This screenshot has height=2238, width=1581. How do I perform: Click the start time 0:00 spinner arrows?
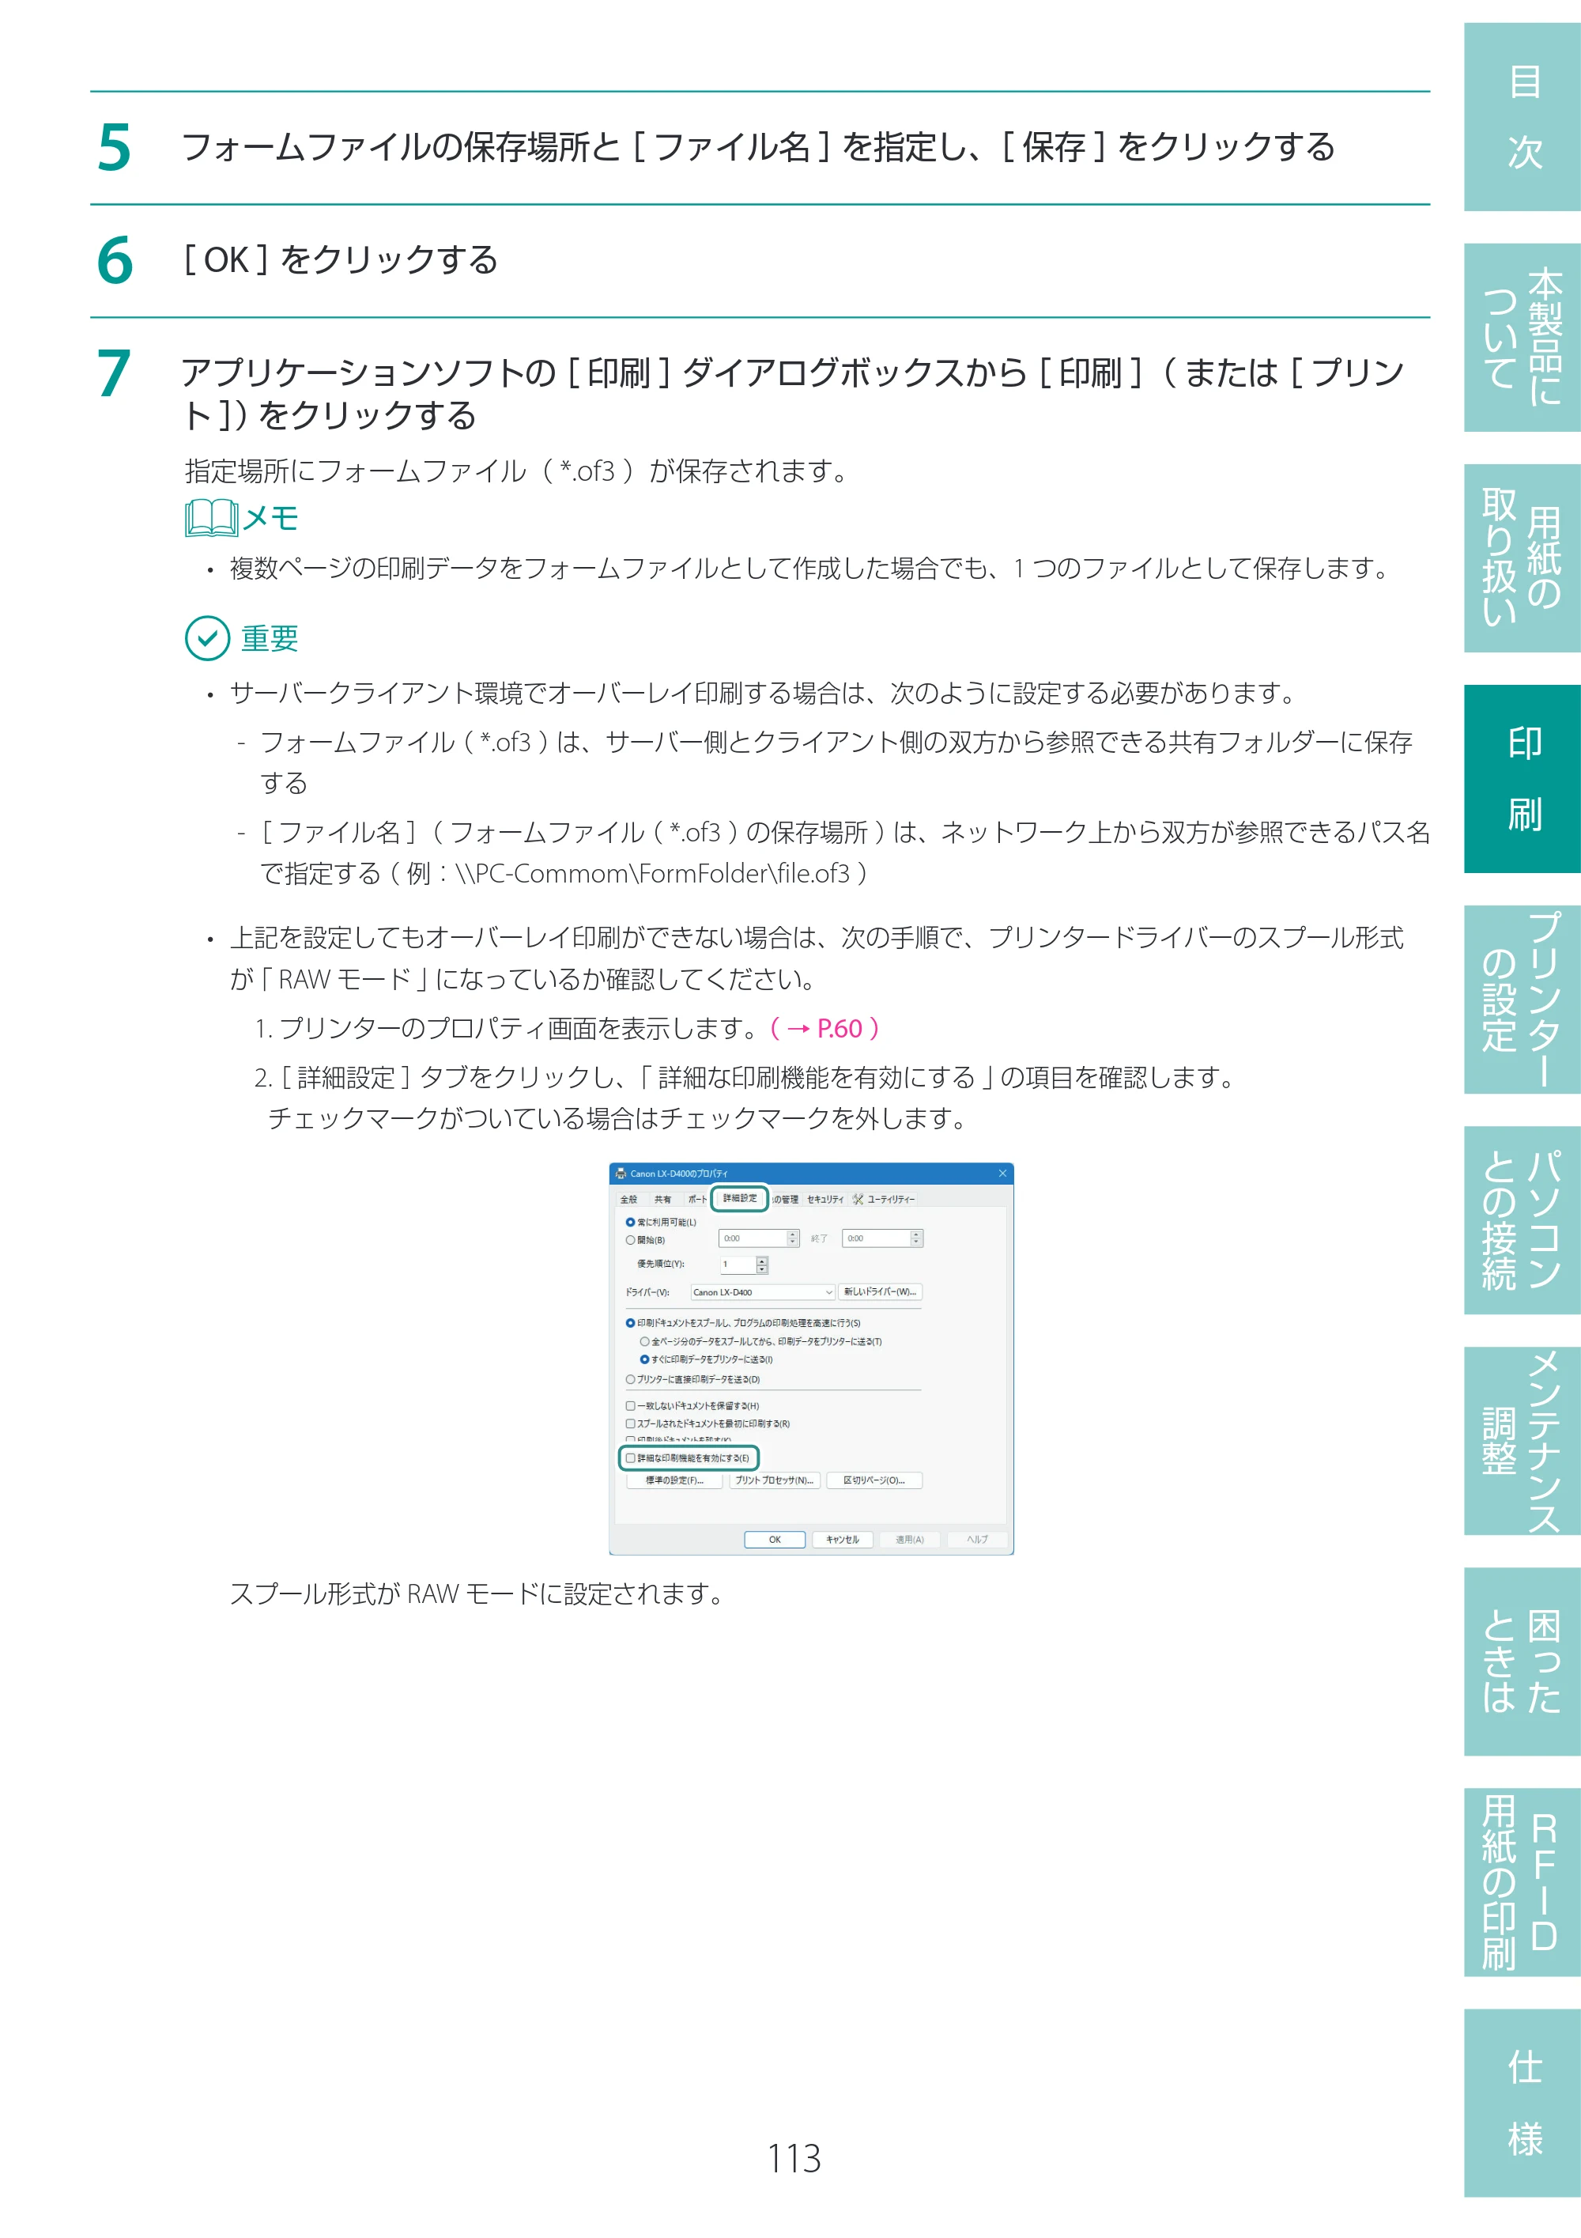coord(793,1238)
